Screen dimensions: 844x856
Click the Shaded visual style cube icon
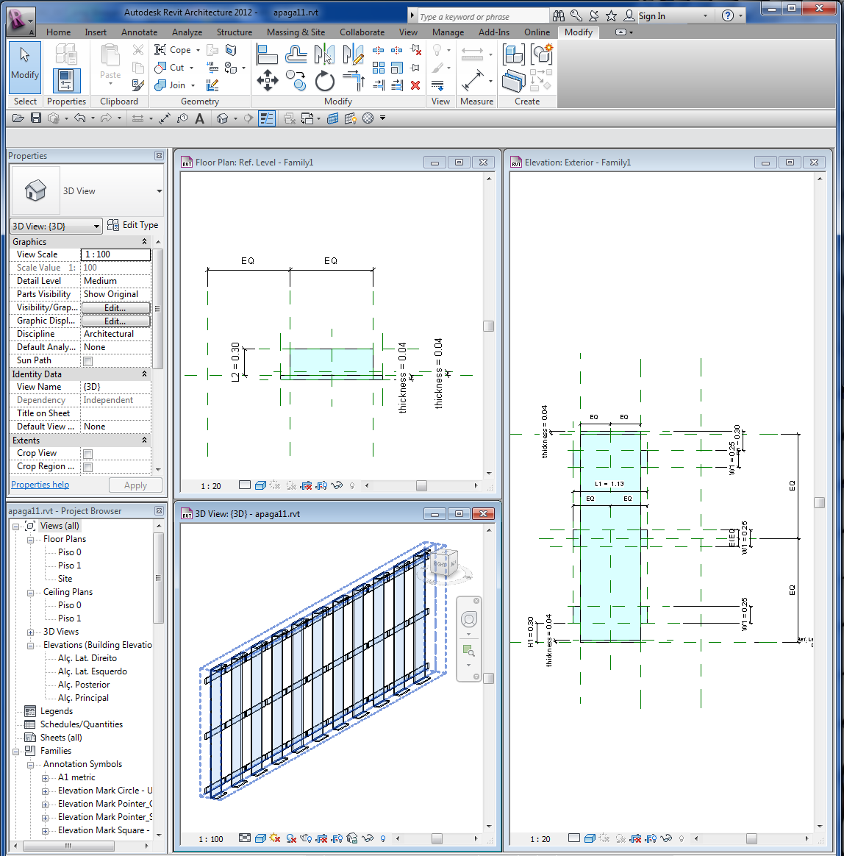[260, 838]
